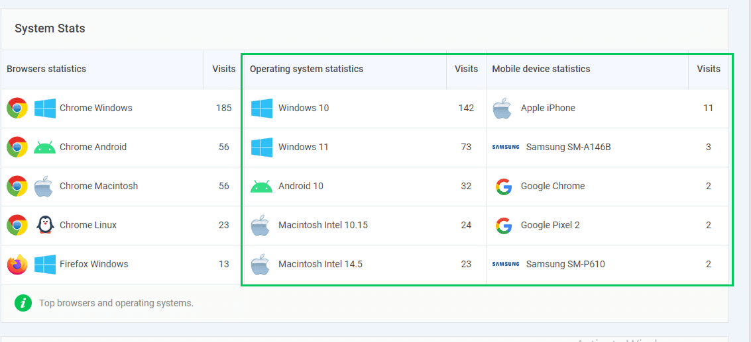This screenshot has height=342, width=751.
Task: Click the Apple icon in the Chrome Macintosh row
Action: pyautogui.click(x=44, y=186)
